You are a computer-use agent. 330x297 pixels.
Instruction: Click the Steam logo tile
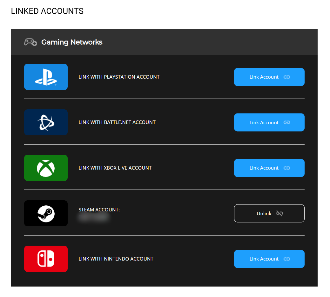click(x=46, y=213)
